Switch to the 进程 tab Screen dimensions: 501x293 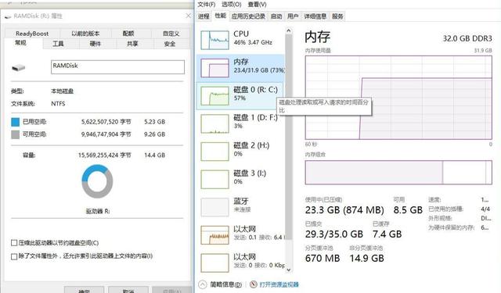204,16
